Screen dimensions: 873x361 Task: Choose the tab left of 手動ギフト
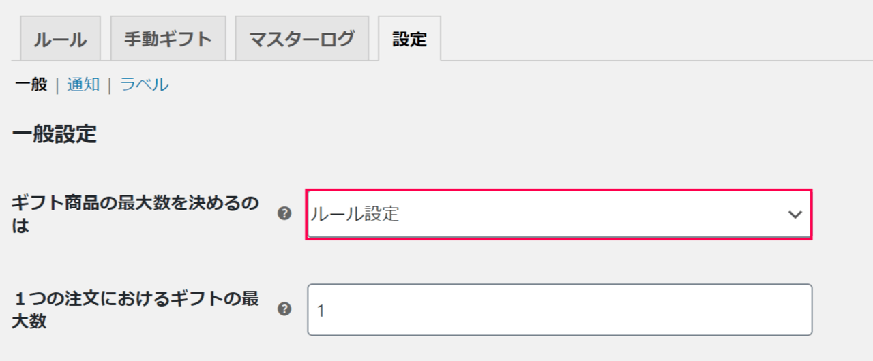point(61,39)
